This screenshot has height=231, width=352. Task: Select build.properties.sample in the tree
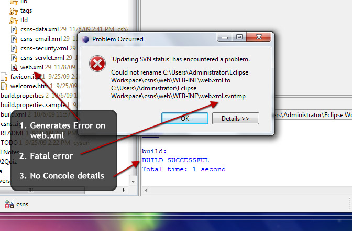(33, 105)
